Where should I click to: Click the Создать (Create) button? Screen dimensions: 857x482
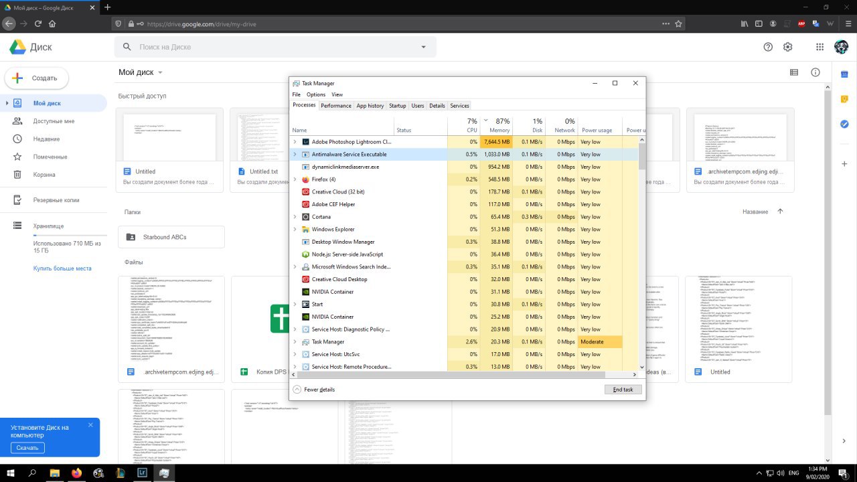(37, 78)
